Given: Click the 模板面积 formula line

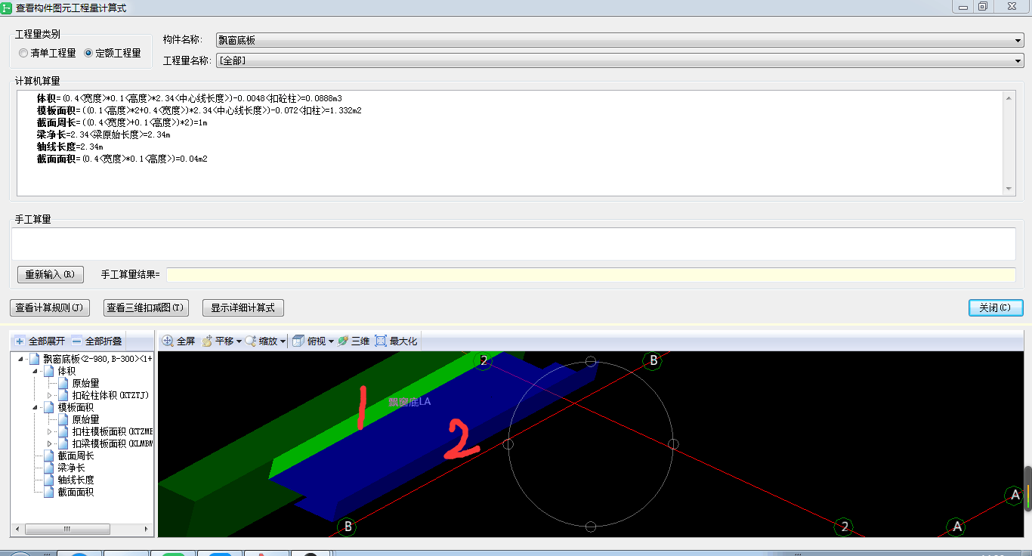Looking at the screenshot, I should (199, 110).
